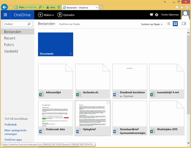Open Draaiboek kerstshow file name
The height and width of the screenshot is (148, 191).
(132, 92)
